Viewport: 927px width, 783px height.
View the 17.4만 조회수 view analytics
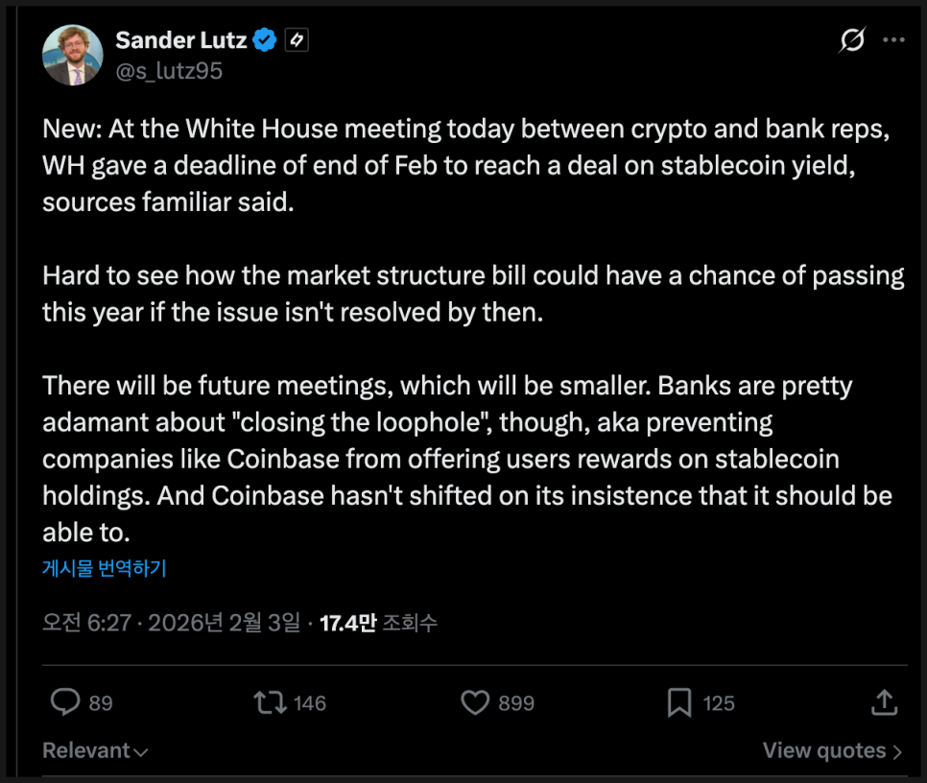(x=378, y=623)
